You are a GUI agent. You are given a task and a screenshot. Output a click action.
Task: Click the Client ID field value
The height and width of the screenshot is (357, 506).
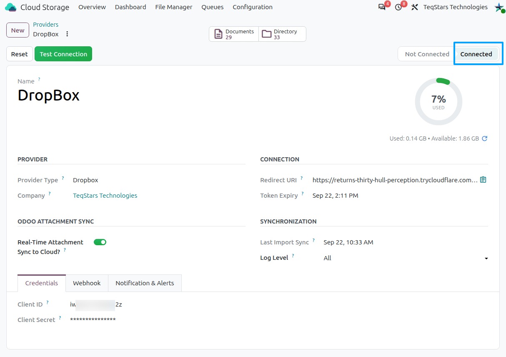click(96, 304)
